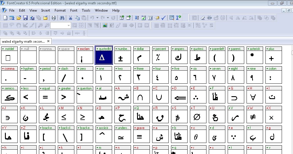Create a new font file
293x154 pixels.
tap(6, 18)
